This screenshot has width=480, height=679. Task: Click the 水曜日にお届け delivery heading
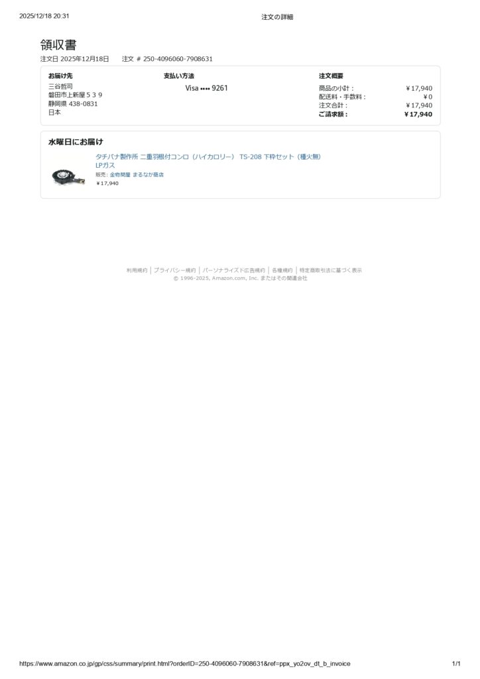pos(76,142)
